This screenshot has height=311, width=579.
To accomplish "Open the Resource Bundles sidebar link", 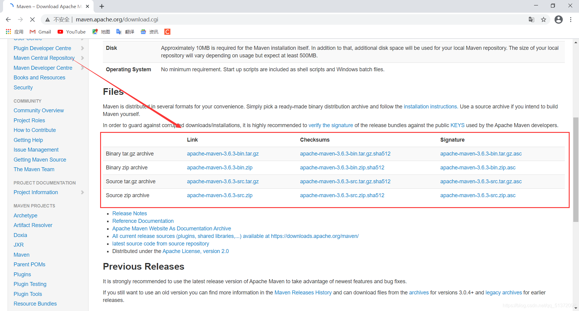I will coord(35,304).
